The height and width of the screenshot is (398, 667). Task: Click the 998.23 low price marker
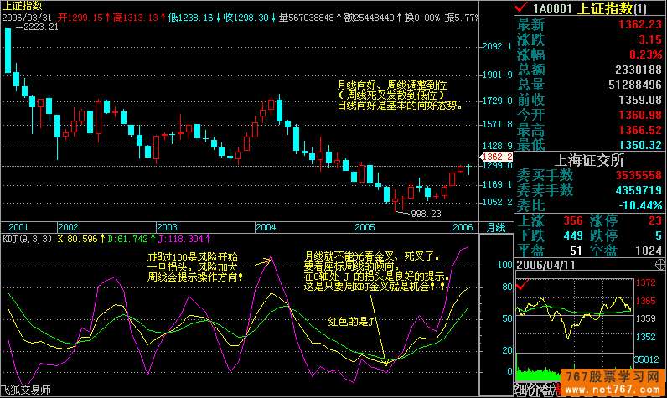tap(424, 215)
